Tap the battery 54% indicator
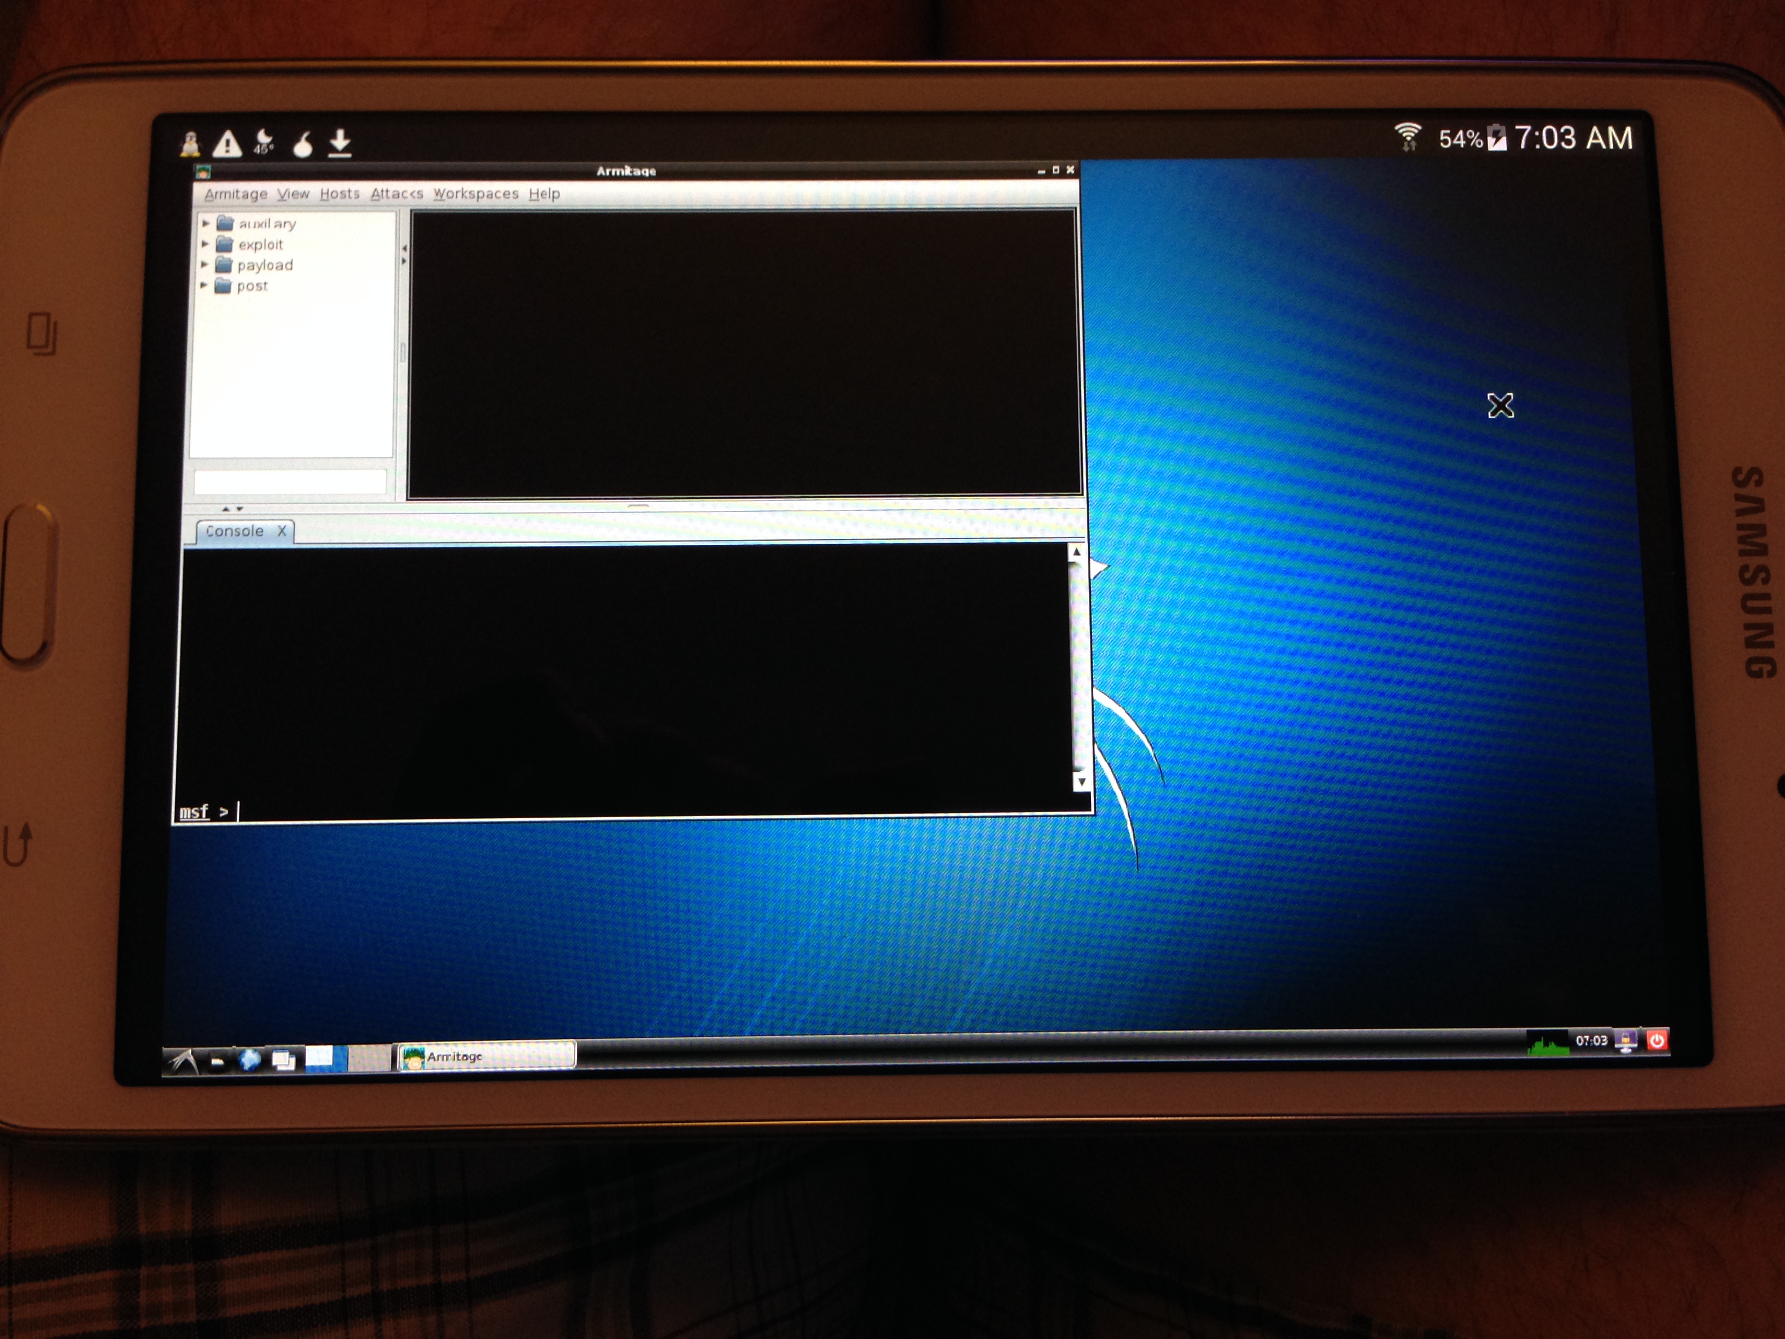Screen dimensions: 1785x1339 click(1473, 138)
